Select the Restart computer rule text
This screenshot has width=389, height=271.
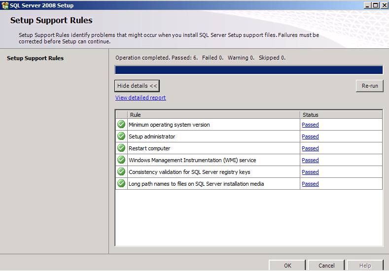click(x=149, y=148)
